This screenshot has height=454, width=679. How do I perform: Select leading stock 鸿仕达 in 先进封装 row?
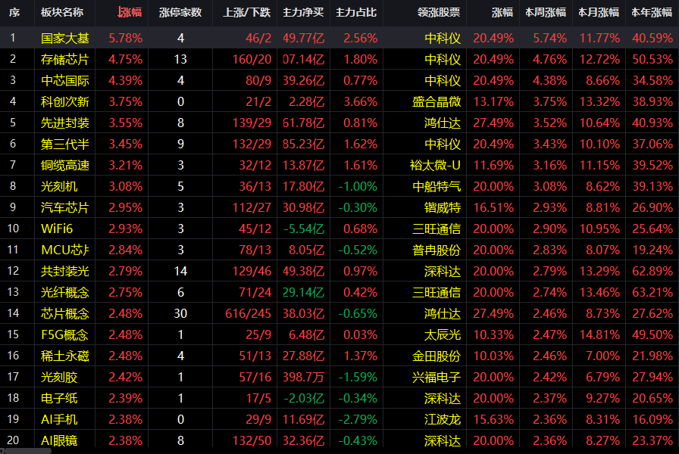coord(443,123)
